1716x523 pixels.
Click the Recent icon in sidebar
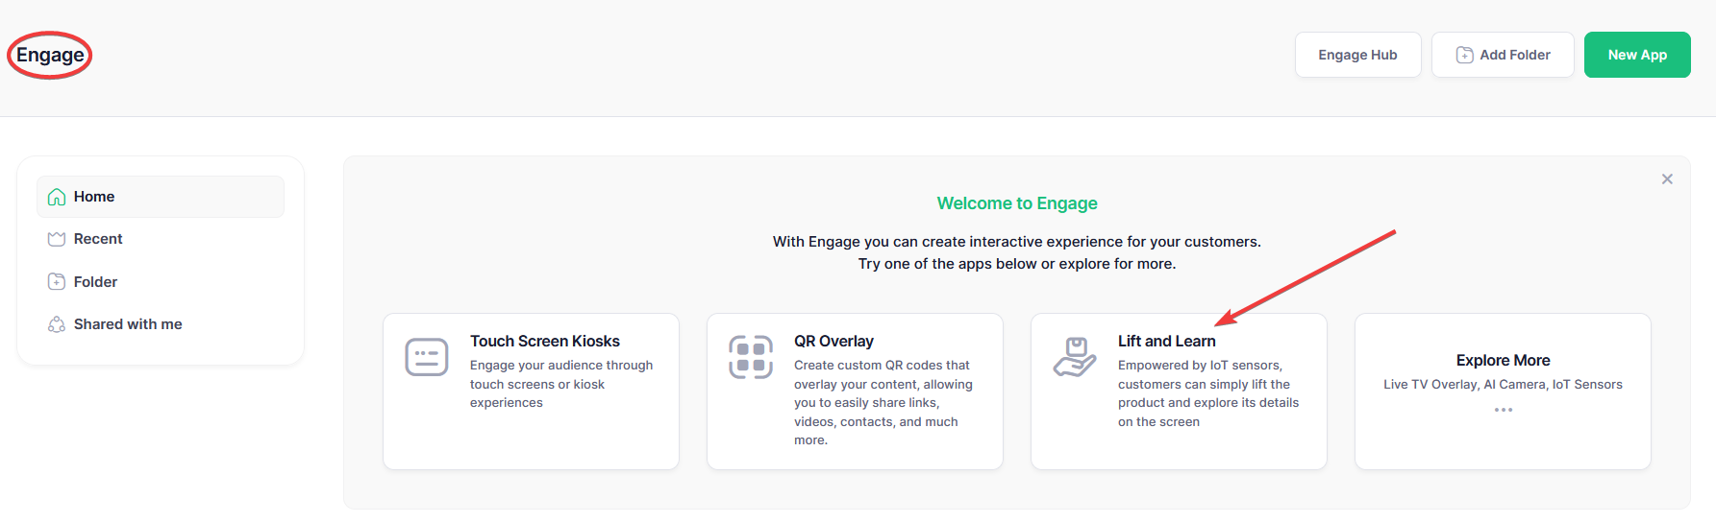point(57,239)
